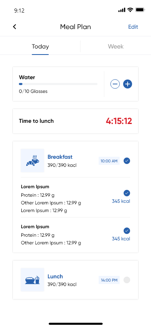The width and height of the screenshot is (151, 328).
Task: Tap the Wi-Fi status icon
Action: [130, 10]
